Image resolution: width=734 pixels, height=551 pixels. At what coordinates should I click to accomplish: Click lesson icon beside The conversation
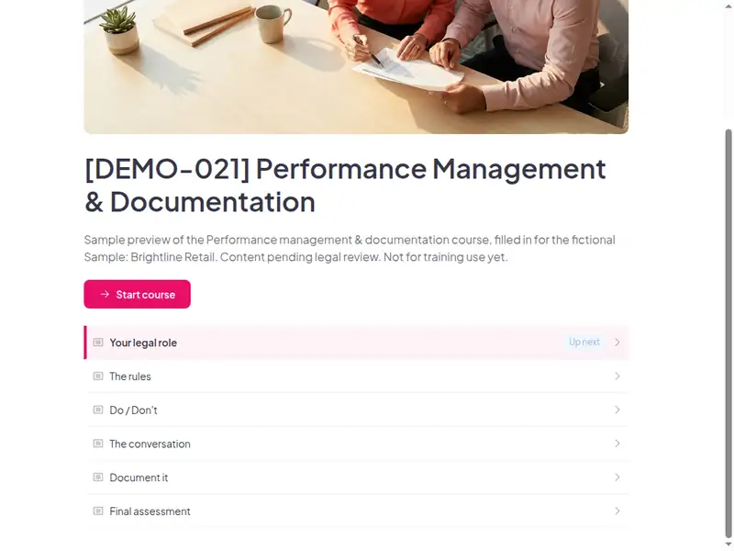pos(98,444)
